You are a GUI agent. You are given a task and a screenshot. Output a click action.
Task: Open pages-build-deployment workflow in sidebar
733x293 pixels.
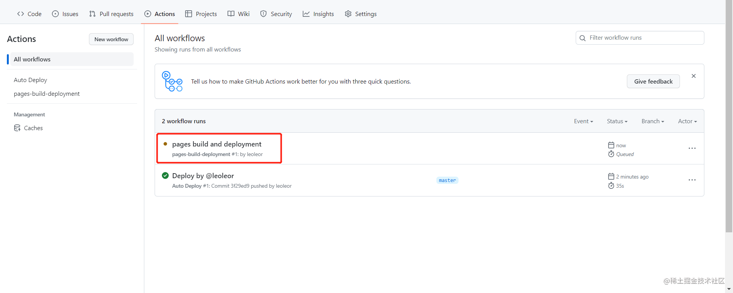click(47, 93)
